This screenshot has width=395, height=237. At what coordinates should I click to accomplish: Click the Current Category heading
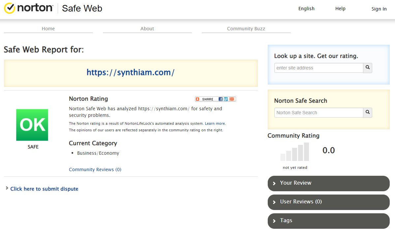click(93, 143)
